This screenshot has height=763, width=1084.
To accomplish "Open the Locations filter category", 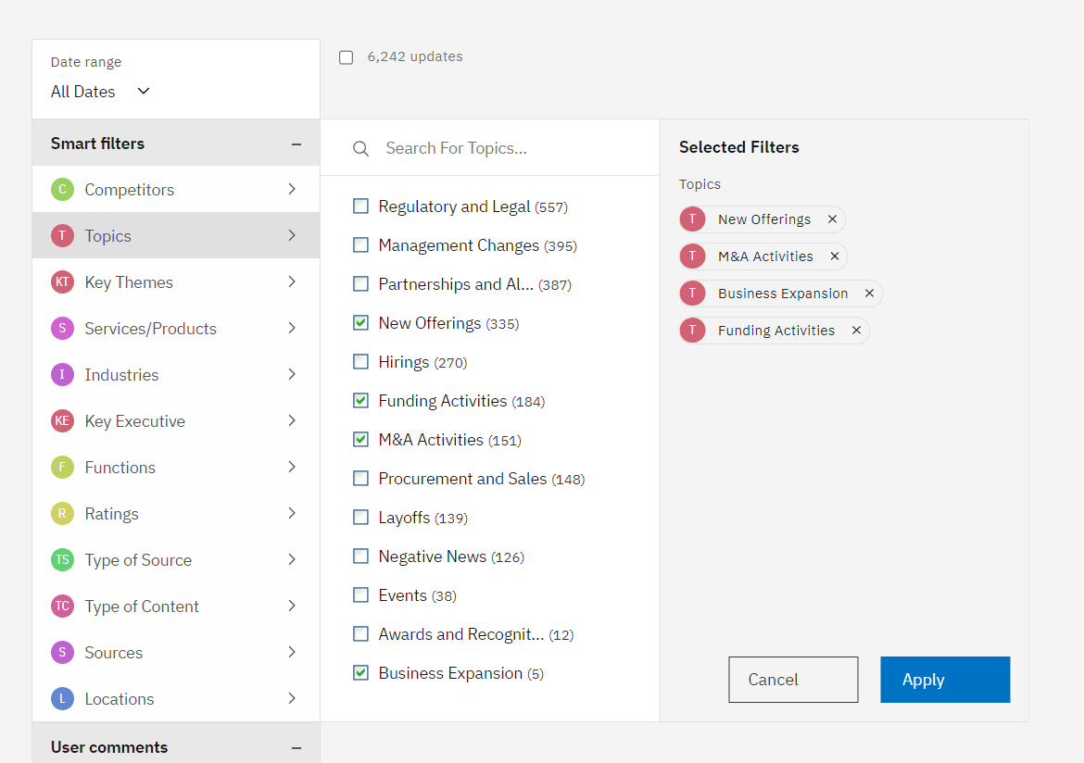I will [176, 699].
